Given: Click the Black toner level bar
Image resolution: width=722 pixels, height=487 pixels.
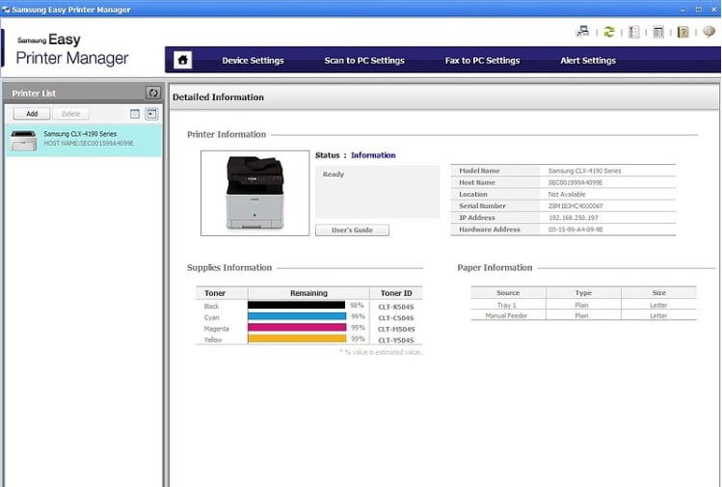Looking at the screenshot, I should point(297,305).
